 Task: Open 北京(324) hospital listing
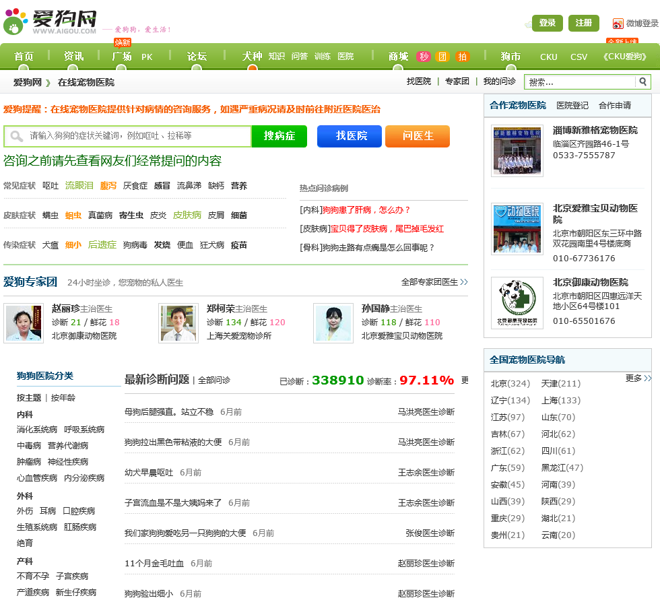510,383
